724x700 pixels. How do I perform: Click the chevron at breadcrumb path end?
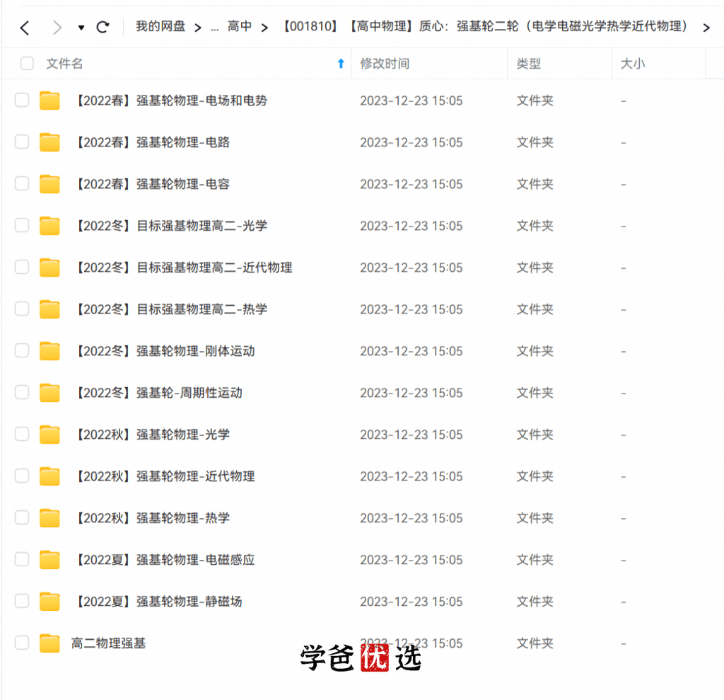(706, 28)
